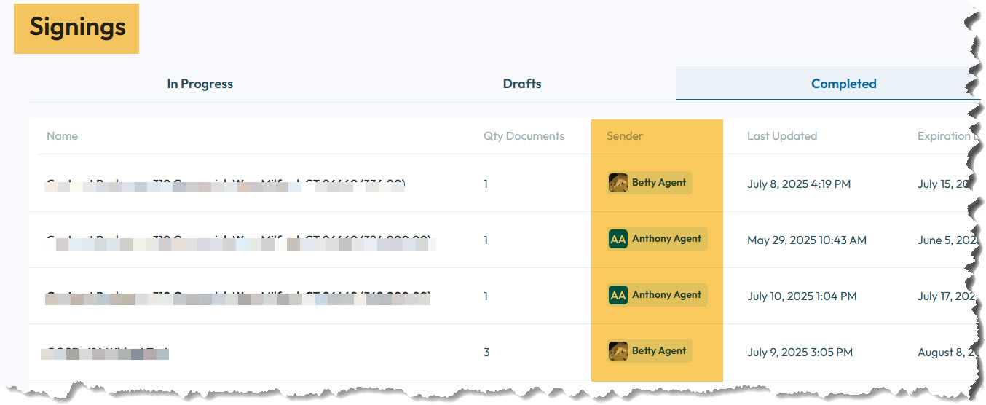Open the signing updated May 29, 2025 10:43 AM
Screen dimensions: 986x405
pos(240,240)
